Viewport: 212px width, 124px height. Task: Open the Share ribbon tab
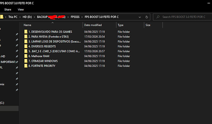[x=8, y=10]
